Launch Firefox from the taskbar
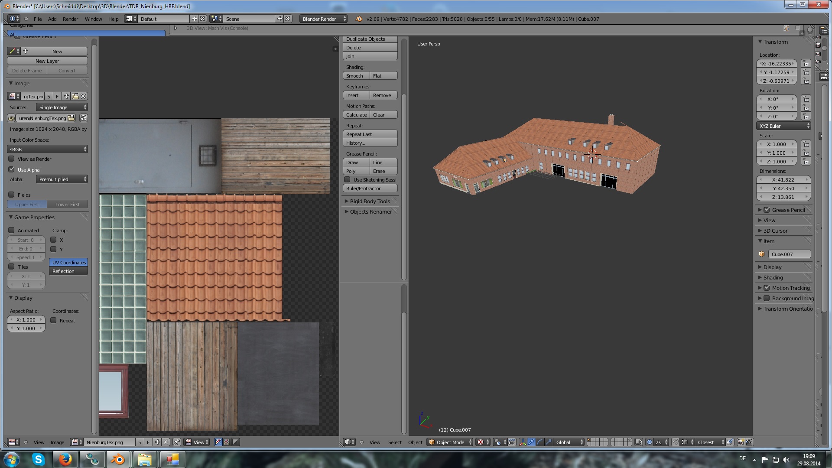Image resolution: width=832 pixels, height=468 pixels. click(65, 459)
